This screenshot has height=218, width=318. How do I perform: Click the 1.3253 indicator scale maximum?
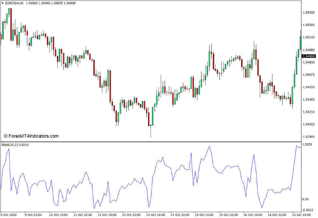coord(307,144)
